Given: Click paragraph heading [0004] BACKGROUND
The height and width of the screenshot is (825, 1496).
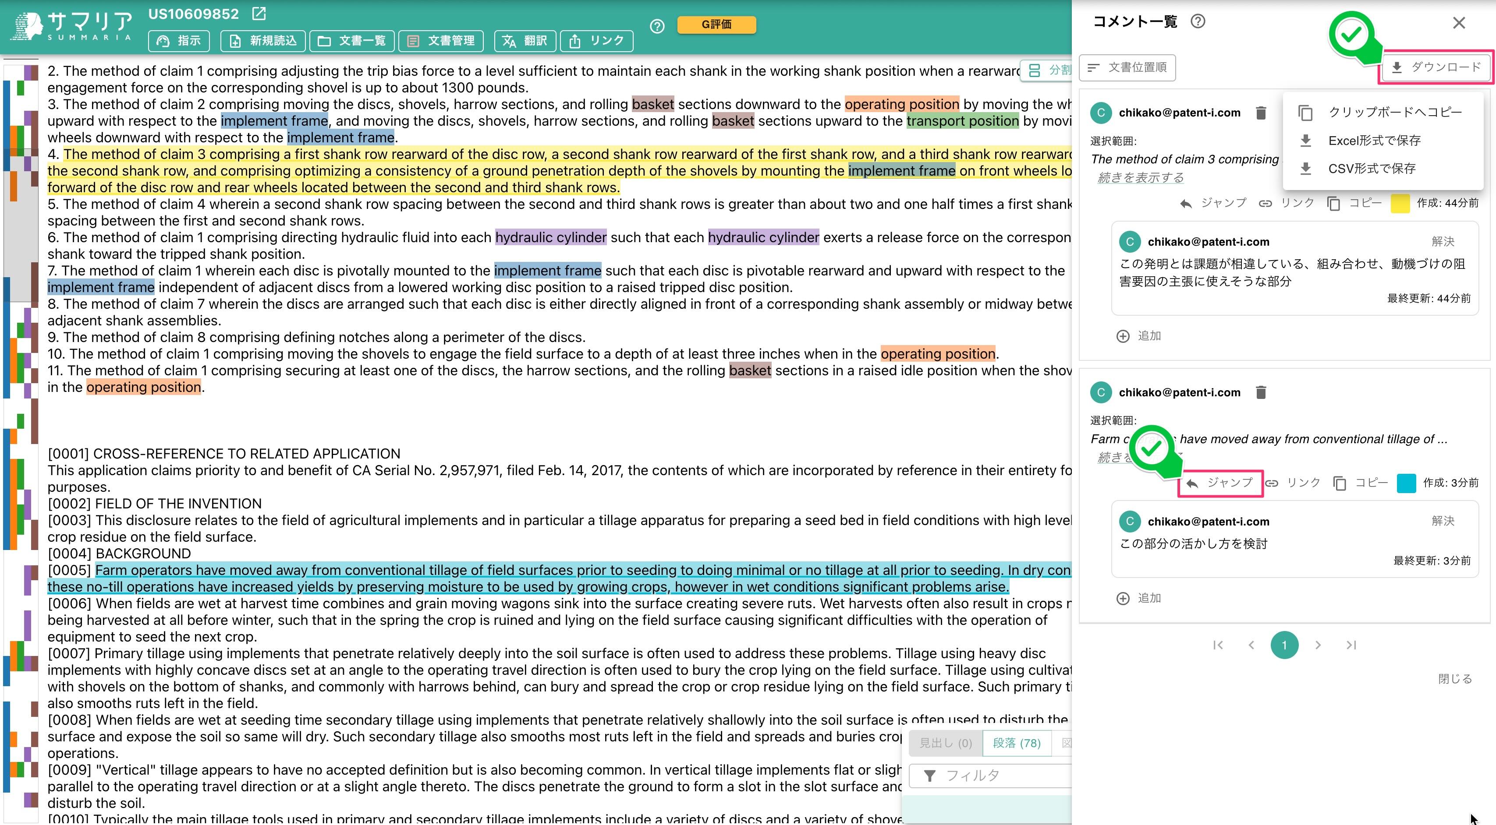Looking at the screenshot, I should click(119, 554).
